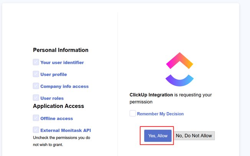Select the Offline access label
Image resolution: width=250 pixels, height=156 pixels.
pyautogui.click(x=56, y=118)
